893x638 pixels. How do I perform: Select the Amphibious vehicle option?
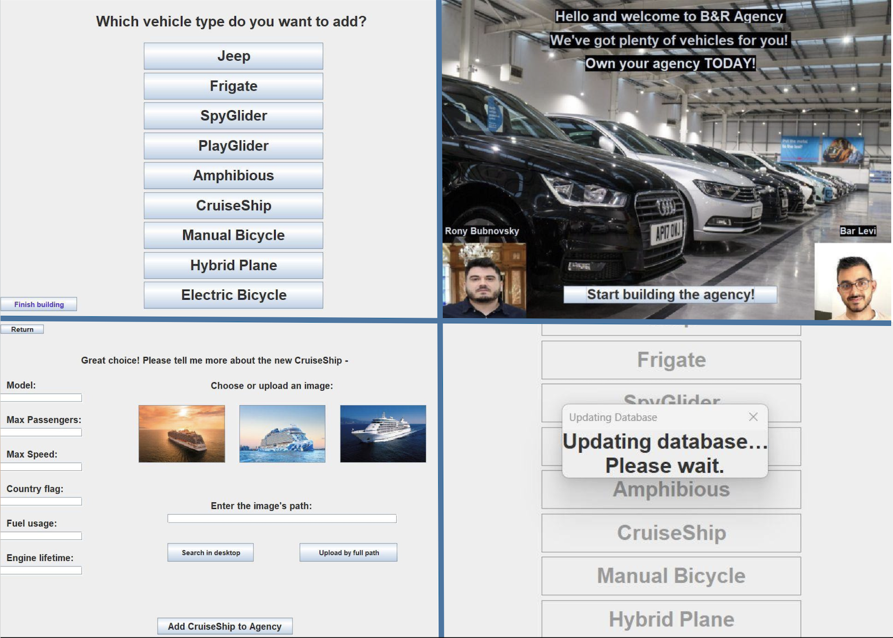click(x=233, y=175)
